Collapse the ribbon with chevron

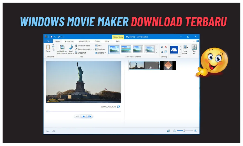point(194,41)
